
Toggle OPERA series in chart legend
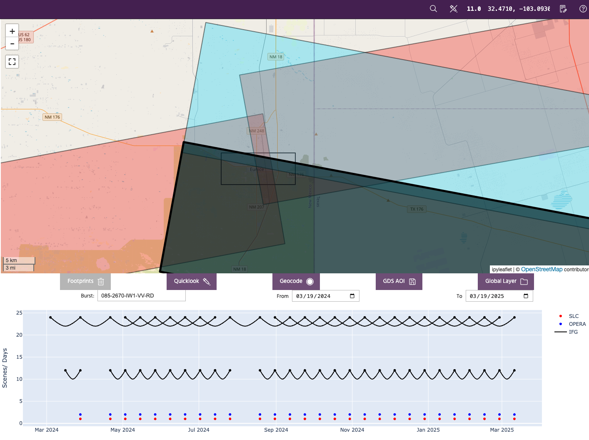pyautogui.click(x=577, y=324)
